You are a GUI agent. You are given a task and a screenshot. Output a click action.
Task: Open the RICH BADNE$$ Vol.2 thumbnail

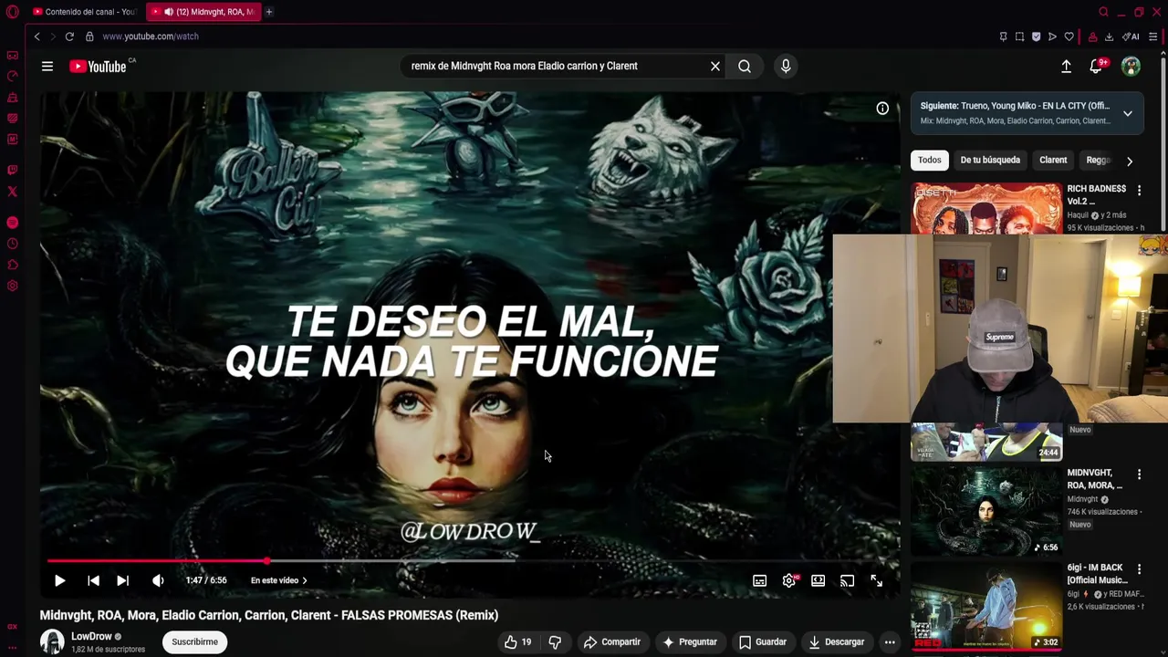pos(986,209)
